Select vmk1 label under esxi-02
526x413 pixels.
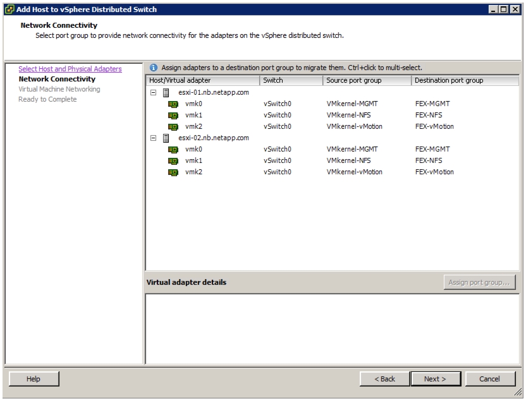[193, 161]
